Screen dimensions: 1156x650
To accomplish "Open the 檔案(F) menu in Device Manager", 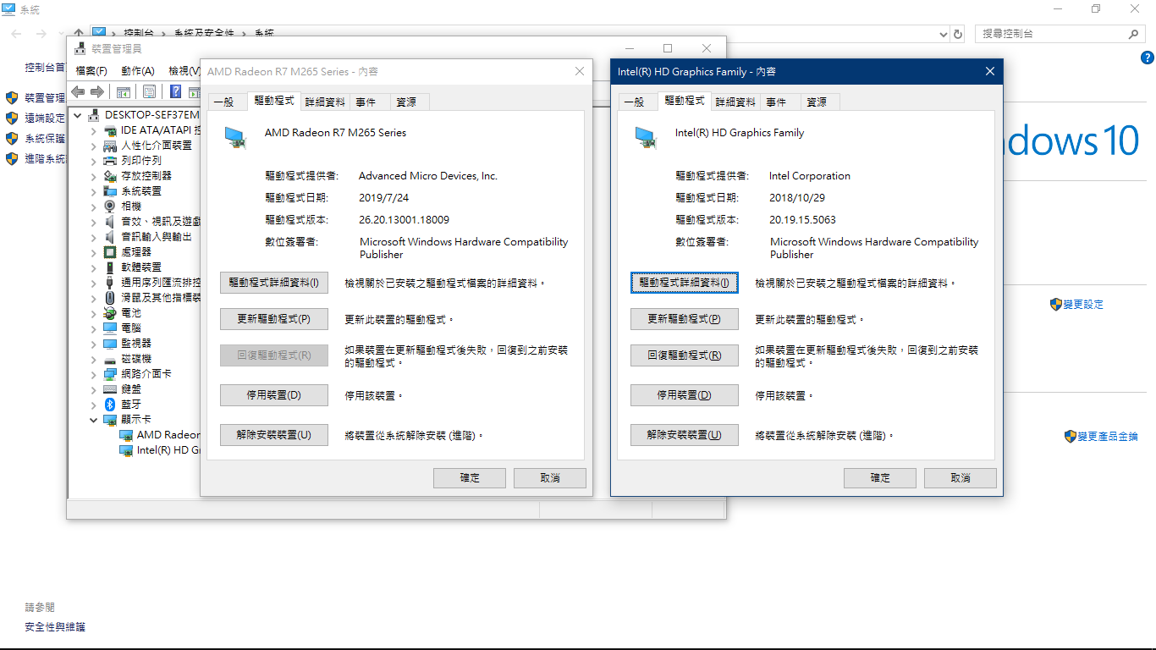I will coord(91,71).
